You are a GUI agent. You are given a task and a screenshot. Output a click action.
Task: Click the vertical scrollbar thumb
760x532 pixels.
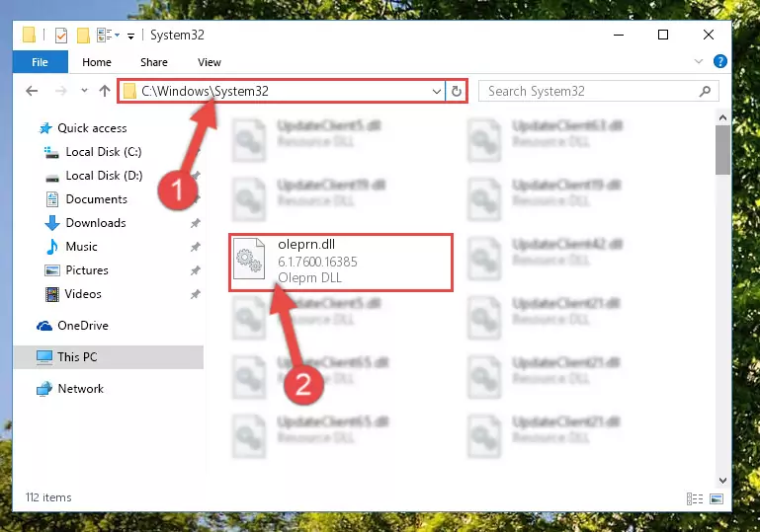coord(722,150)
